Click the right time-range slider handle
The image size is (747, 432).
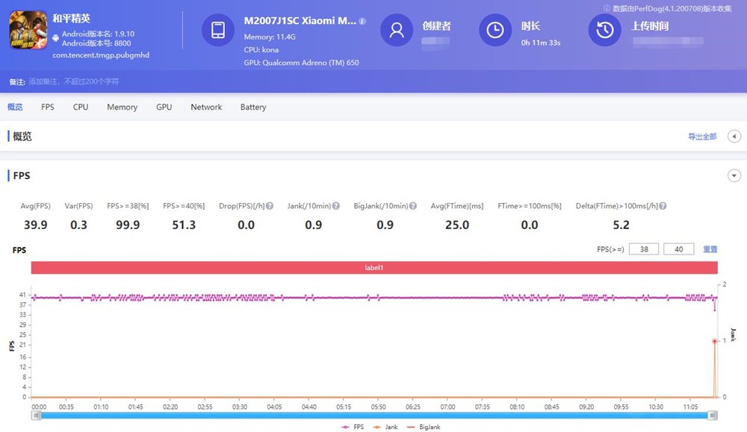tap(713, 416)
